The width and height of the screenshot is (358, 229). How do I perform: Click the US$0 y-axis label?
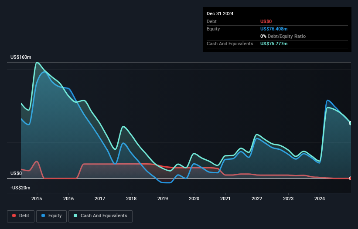point(16,173)
